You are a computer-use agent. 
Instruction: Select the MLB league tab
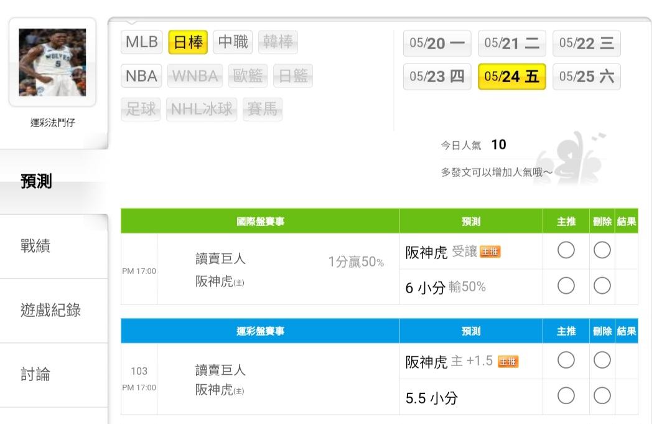[x=142, y=42]
